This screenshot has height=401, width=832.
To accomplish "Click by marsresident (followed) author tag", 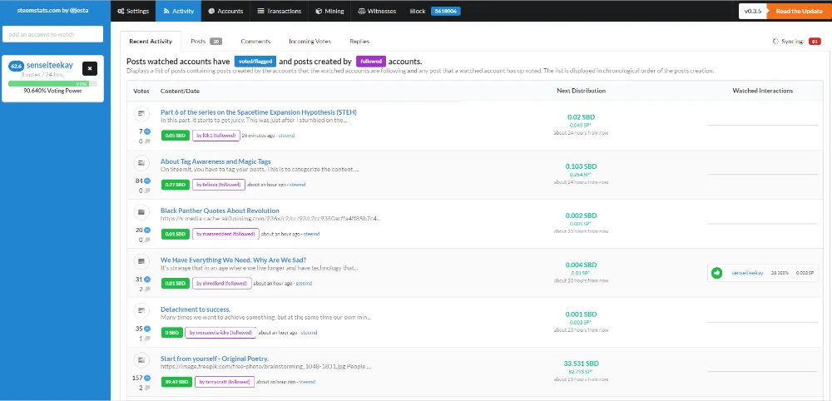I will click(225, 234).
